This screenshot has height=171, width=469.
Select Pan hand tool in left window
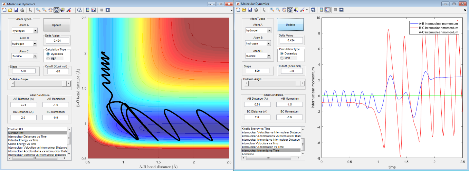coord(50,10)
